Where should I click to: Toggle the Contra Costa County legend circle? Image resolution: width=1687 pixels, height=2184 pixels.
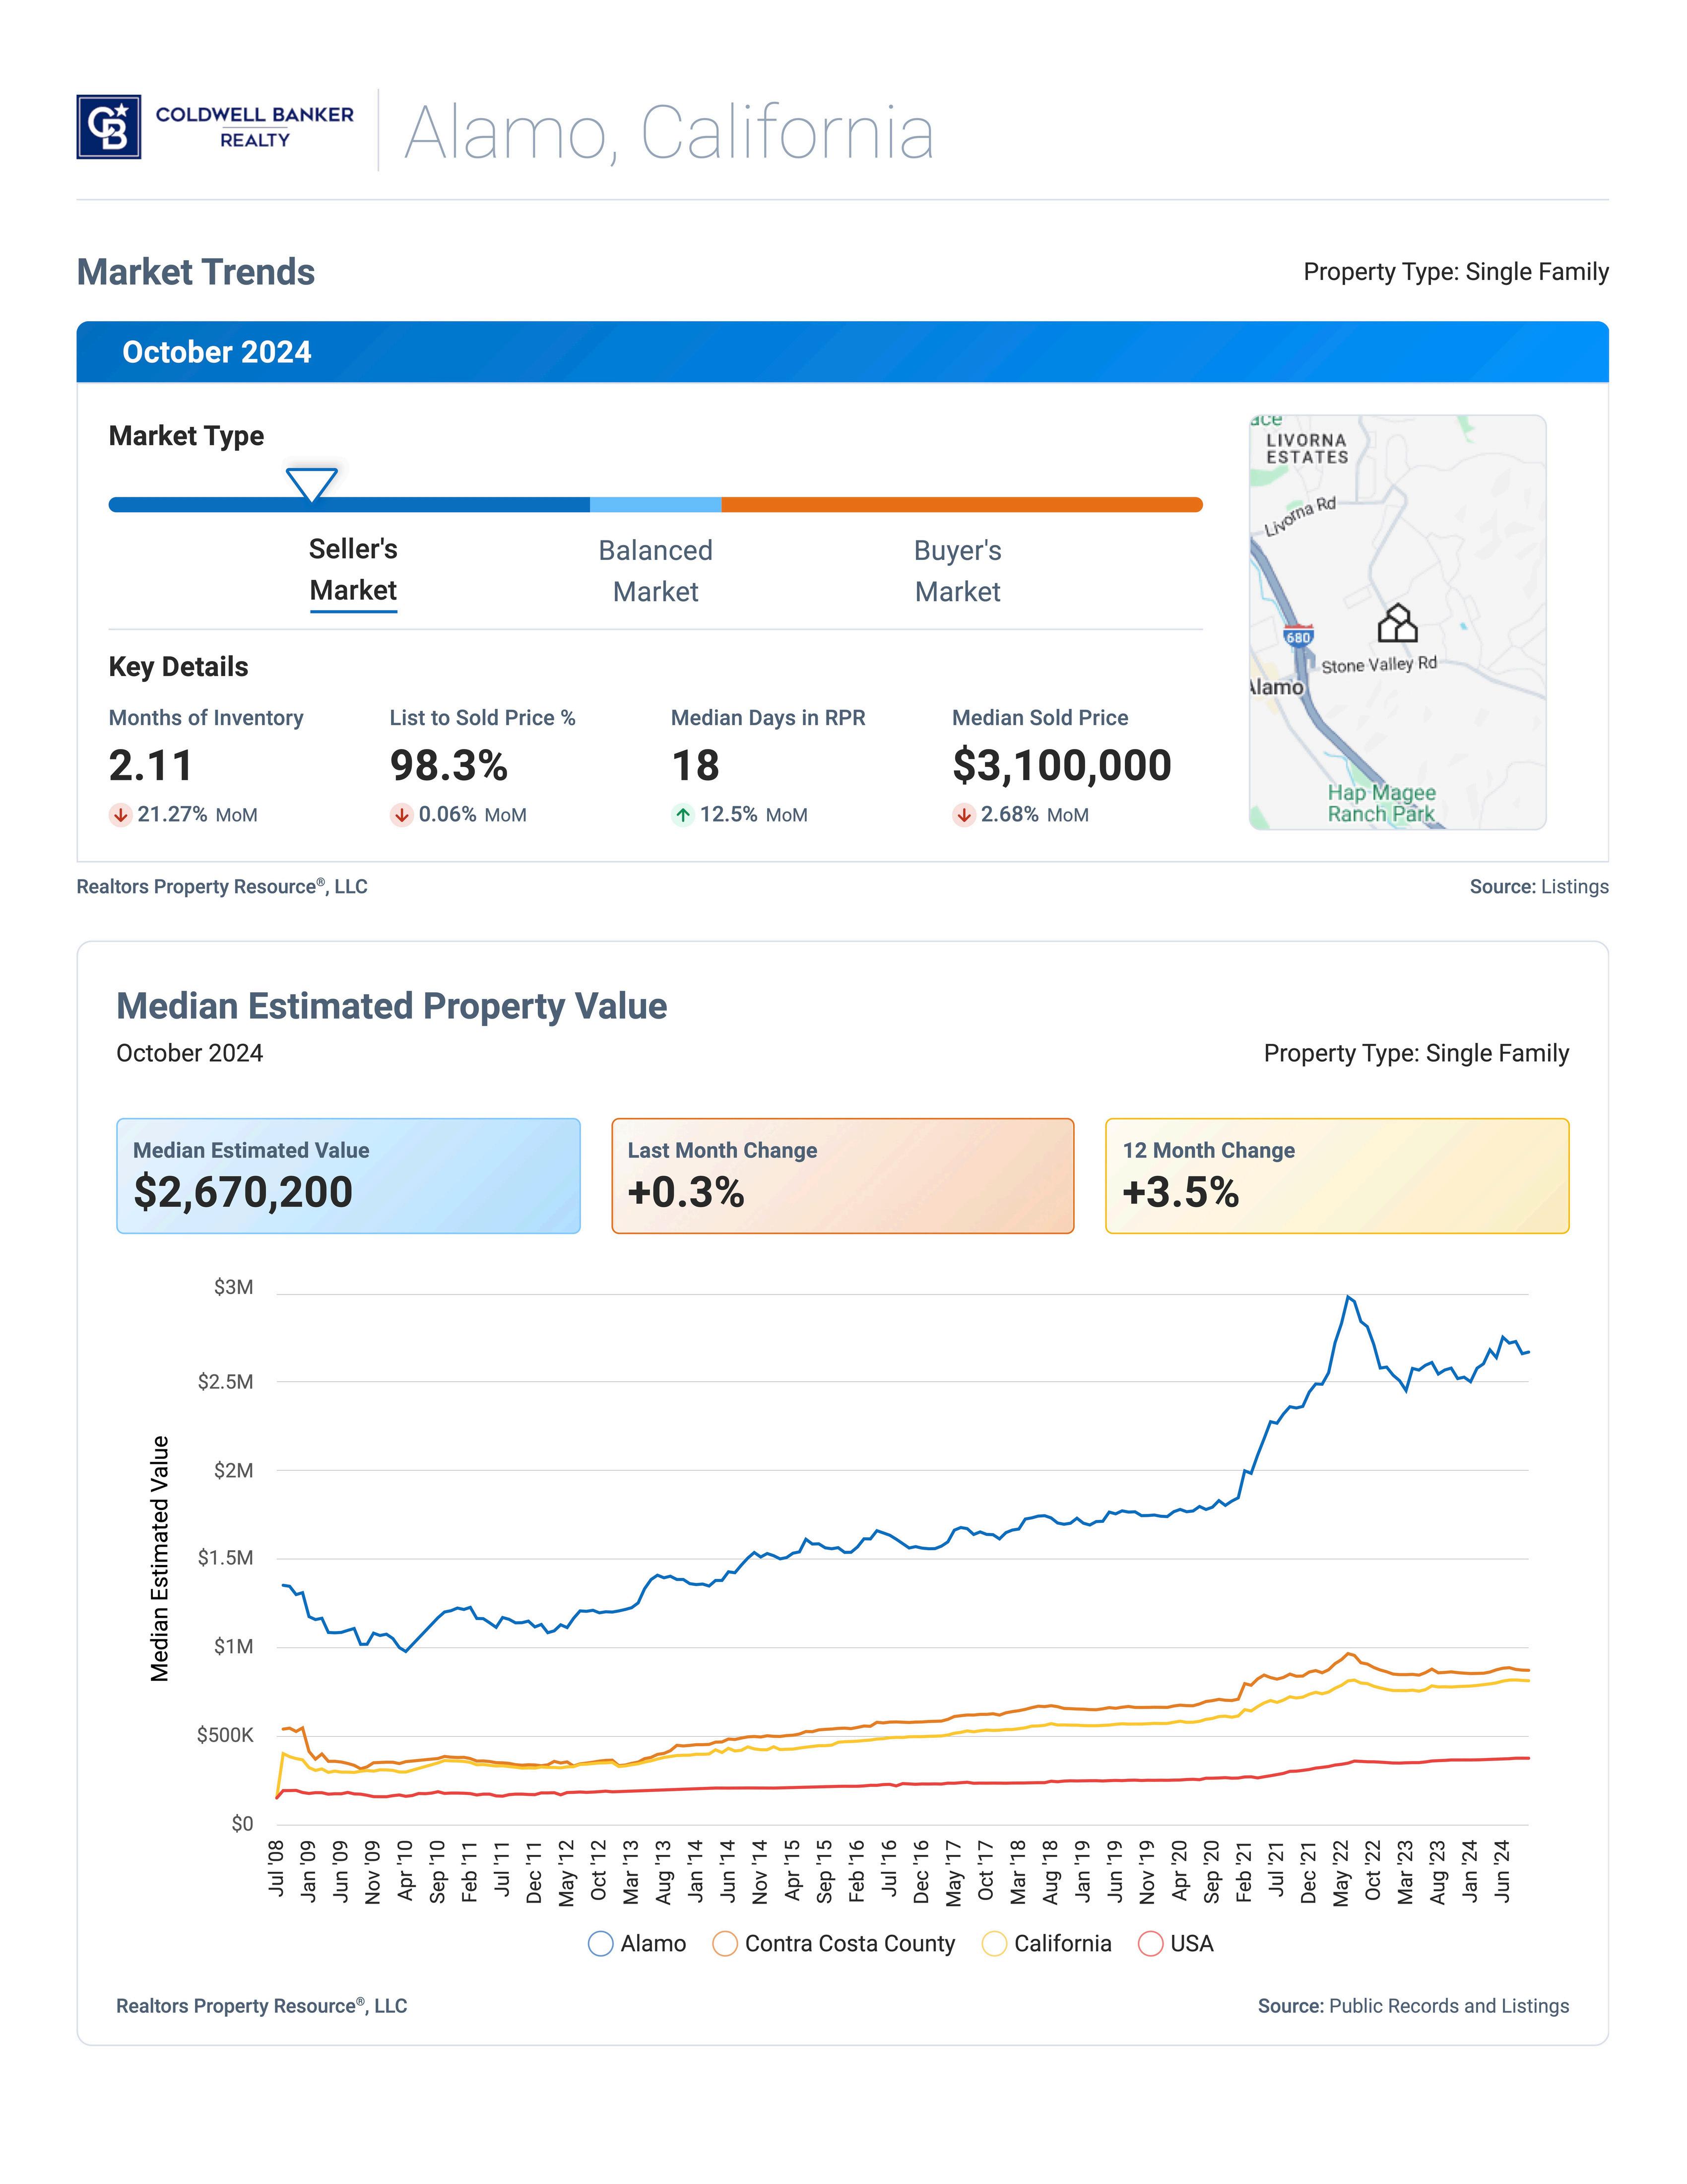coord(724,1944)
